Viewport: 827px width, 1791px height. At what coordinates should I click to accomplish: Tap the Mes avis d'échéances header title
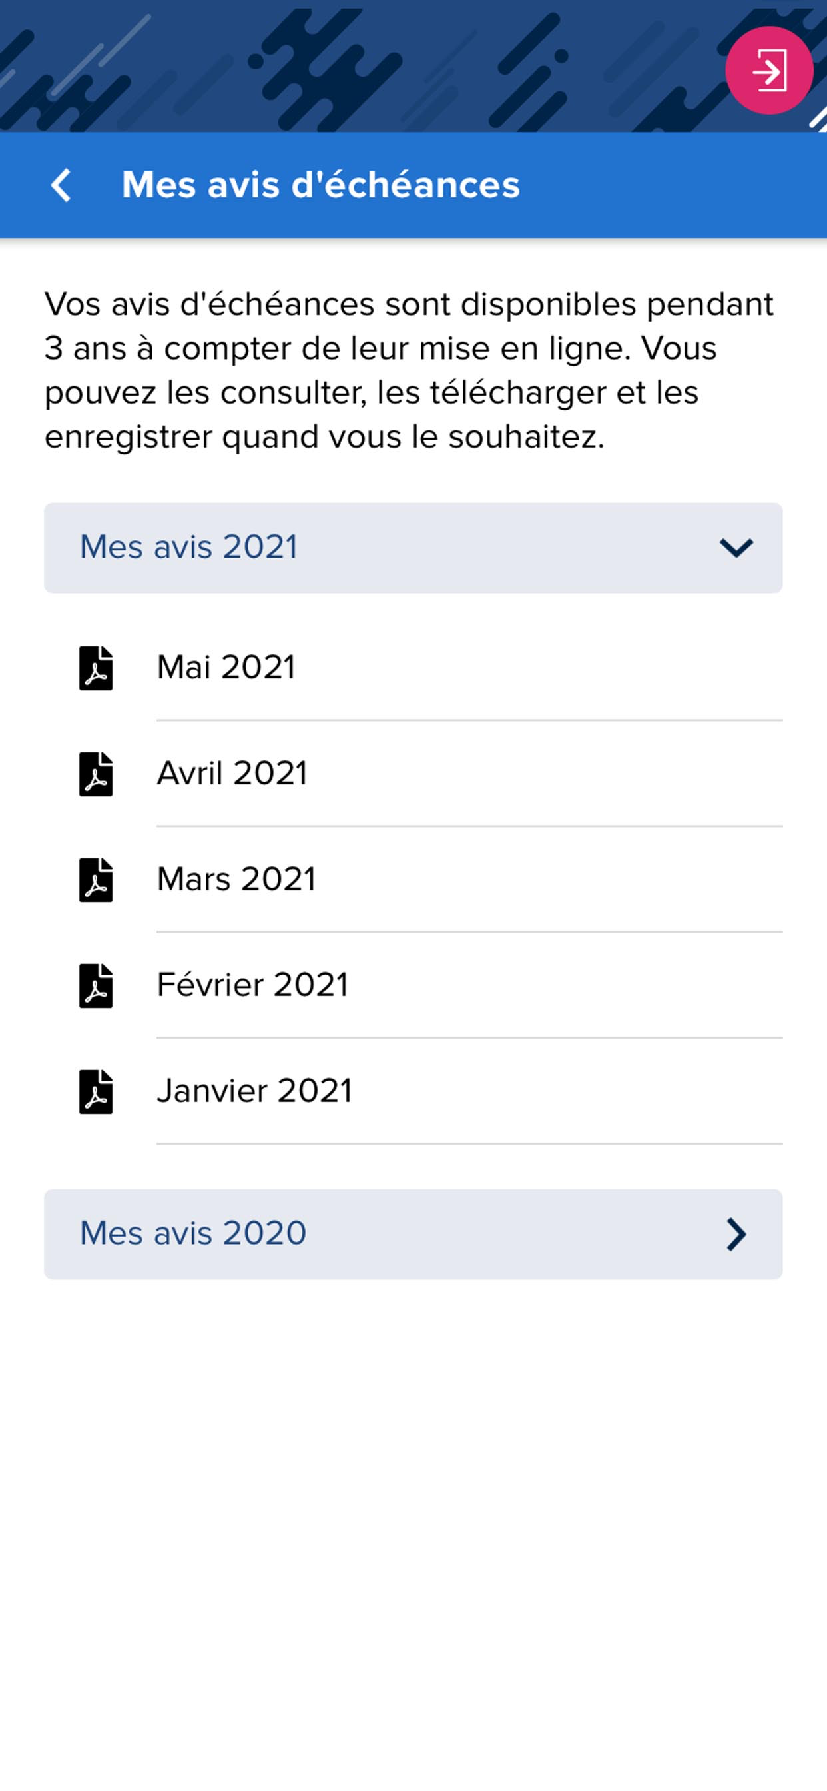(320, 185)
